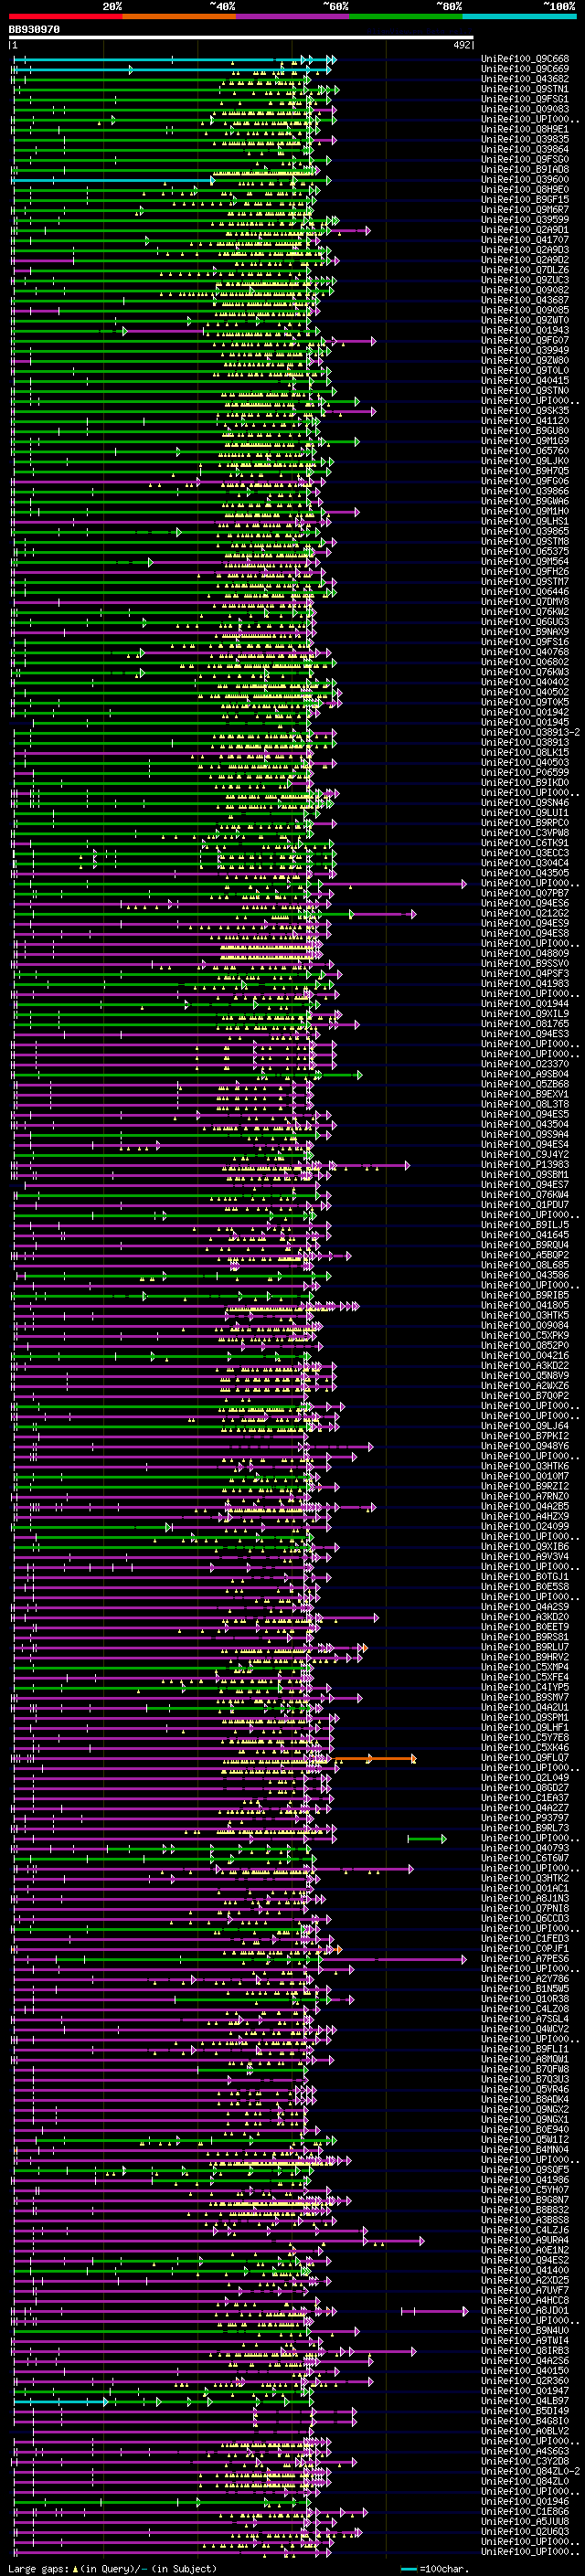Open UniRef100_Q9M6R7 hit
The image size is (585, 2576).
coord(525,209)
